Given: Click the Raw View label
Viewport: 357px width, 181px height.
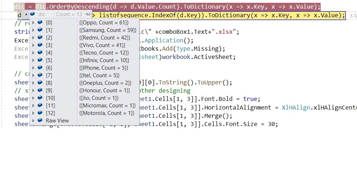Looking at the screenshot, I should click(57, 121).
